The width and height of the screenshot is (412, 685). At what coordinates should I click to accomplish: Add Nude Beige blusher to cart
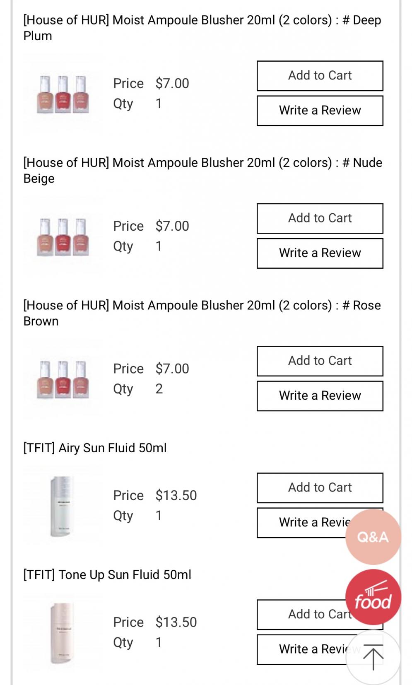click(320, 218)
